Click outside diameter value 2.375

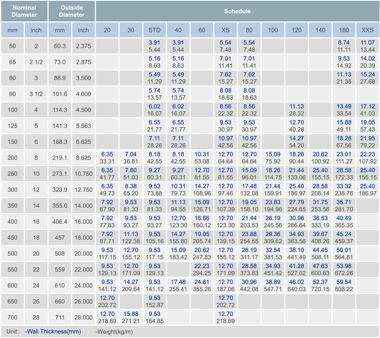click(x=84, y=46)
